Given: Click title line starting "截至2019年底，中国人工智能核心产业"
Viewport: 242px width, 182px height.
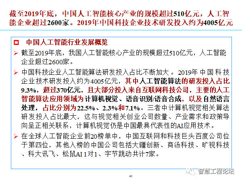Looking at the screenshot, I should [x=119, y=14].
